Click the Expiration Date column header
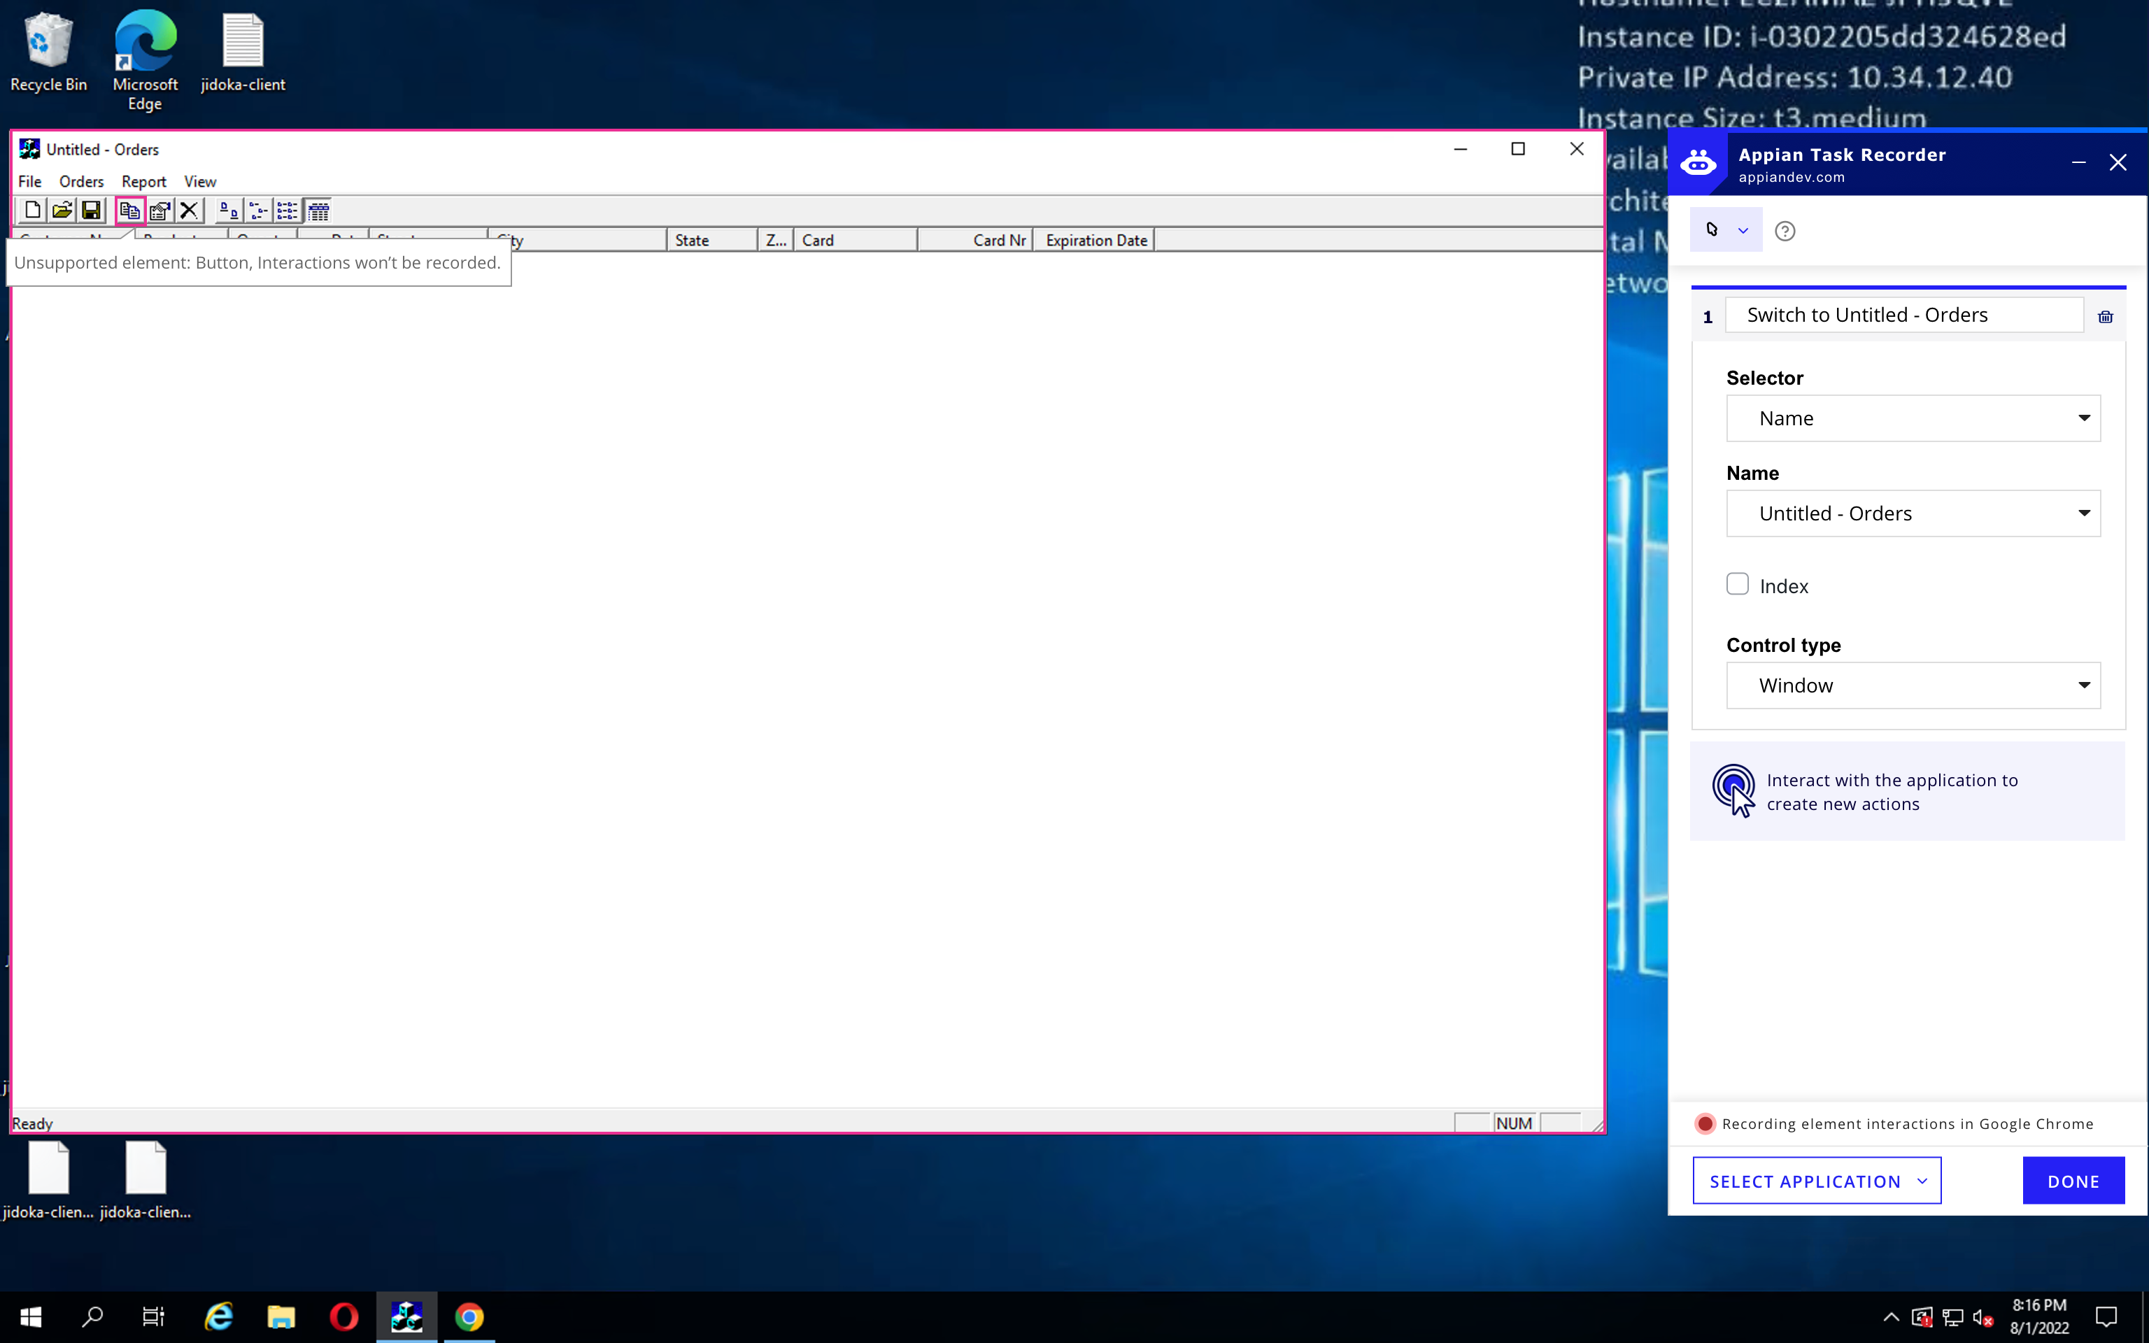 (x=1095, y=241)
